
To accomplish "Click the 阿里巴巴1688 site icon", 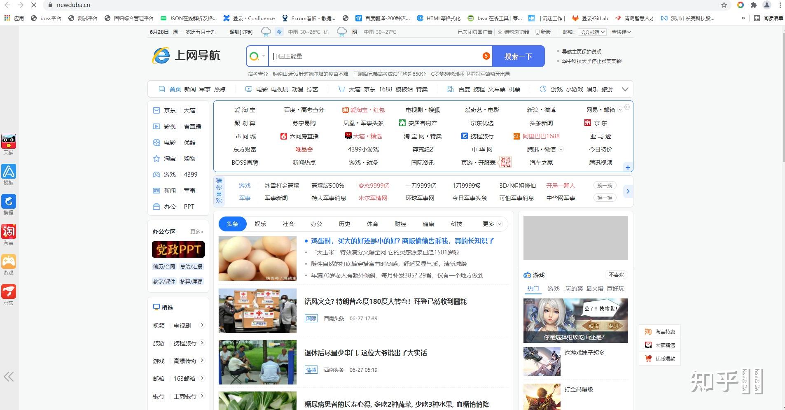I will pos(516,136).
